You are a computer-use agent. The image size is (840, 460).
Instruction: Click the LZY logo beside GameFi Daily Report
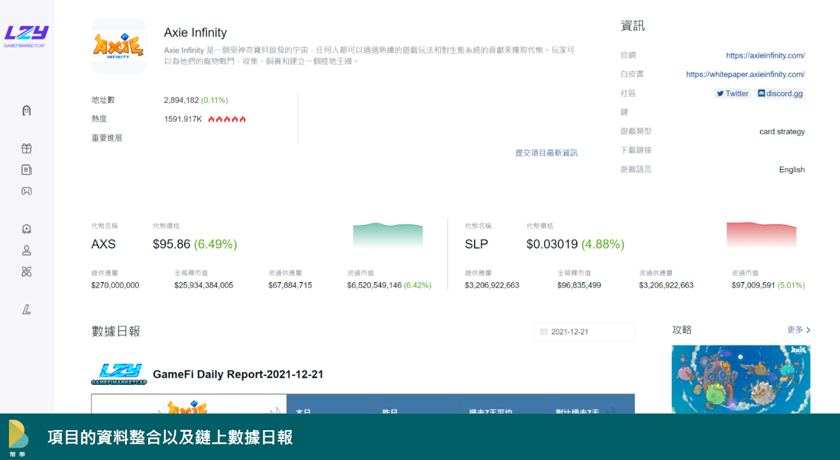point(119,374)
